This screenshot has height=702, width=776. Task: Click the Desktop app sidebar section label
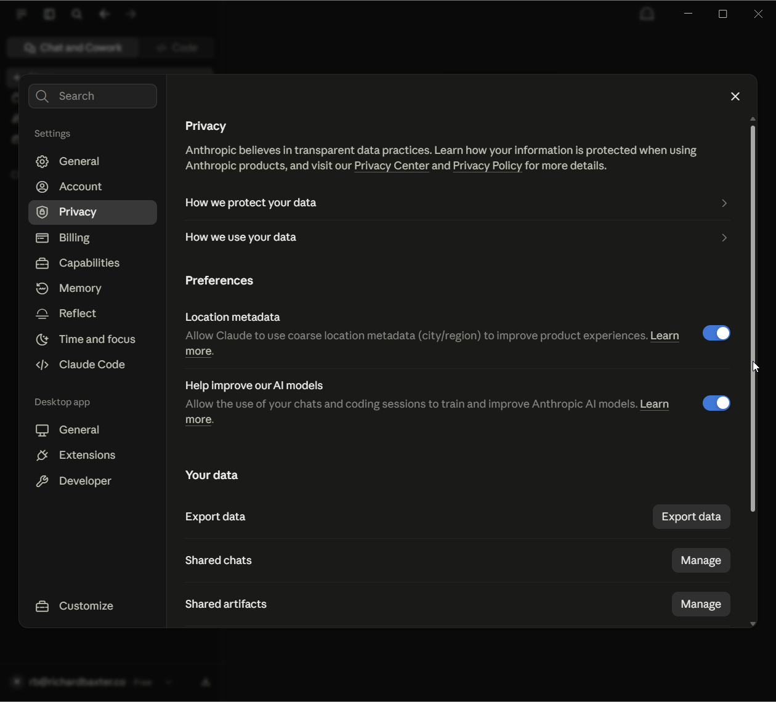point(62,402)
